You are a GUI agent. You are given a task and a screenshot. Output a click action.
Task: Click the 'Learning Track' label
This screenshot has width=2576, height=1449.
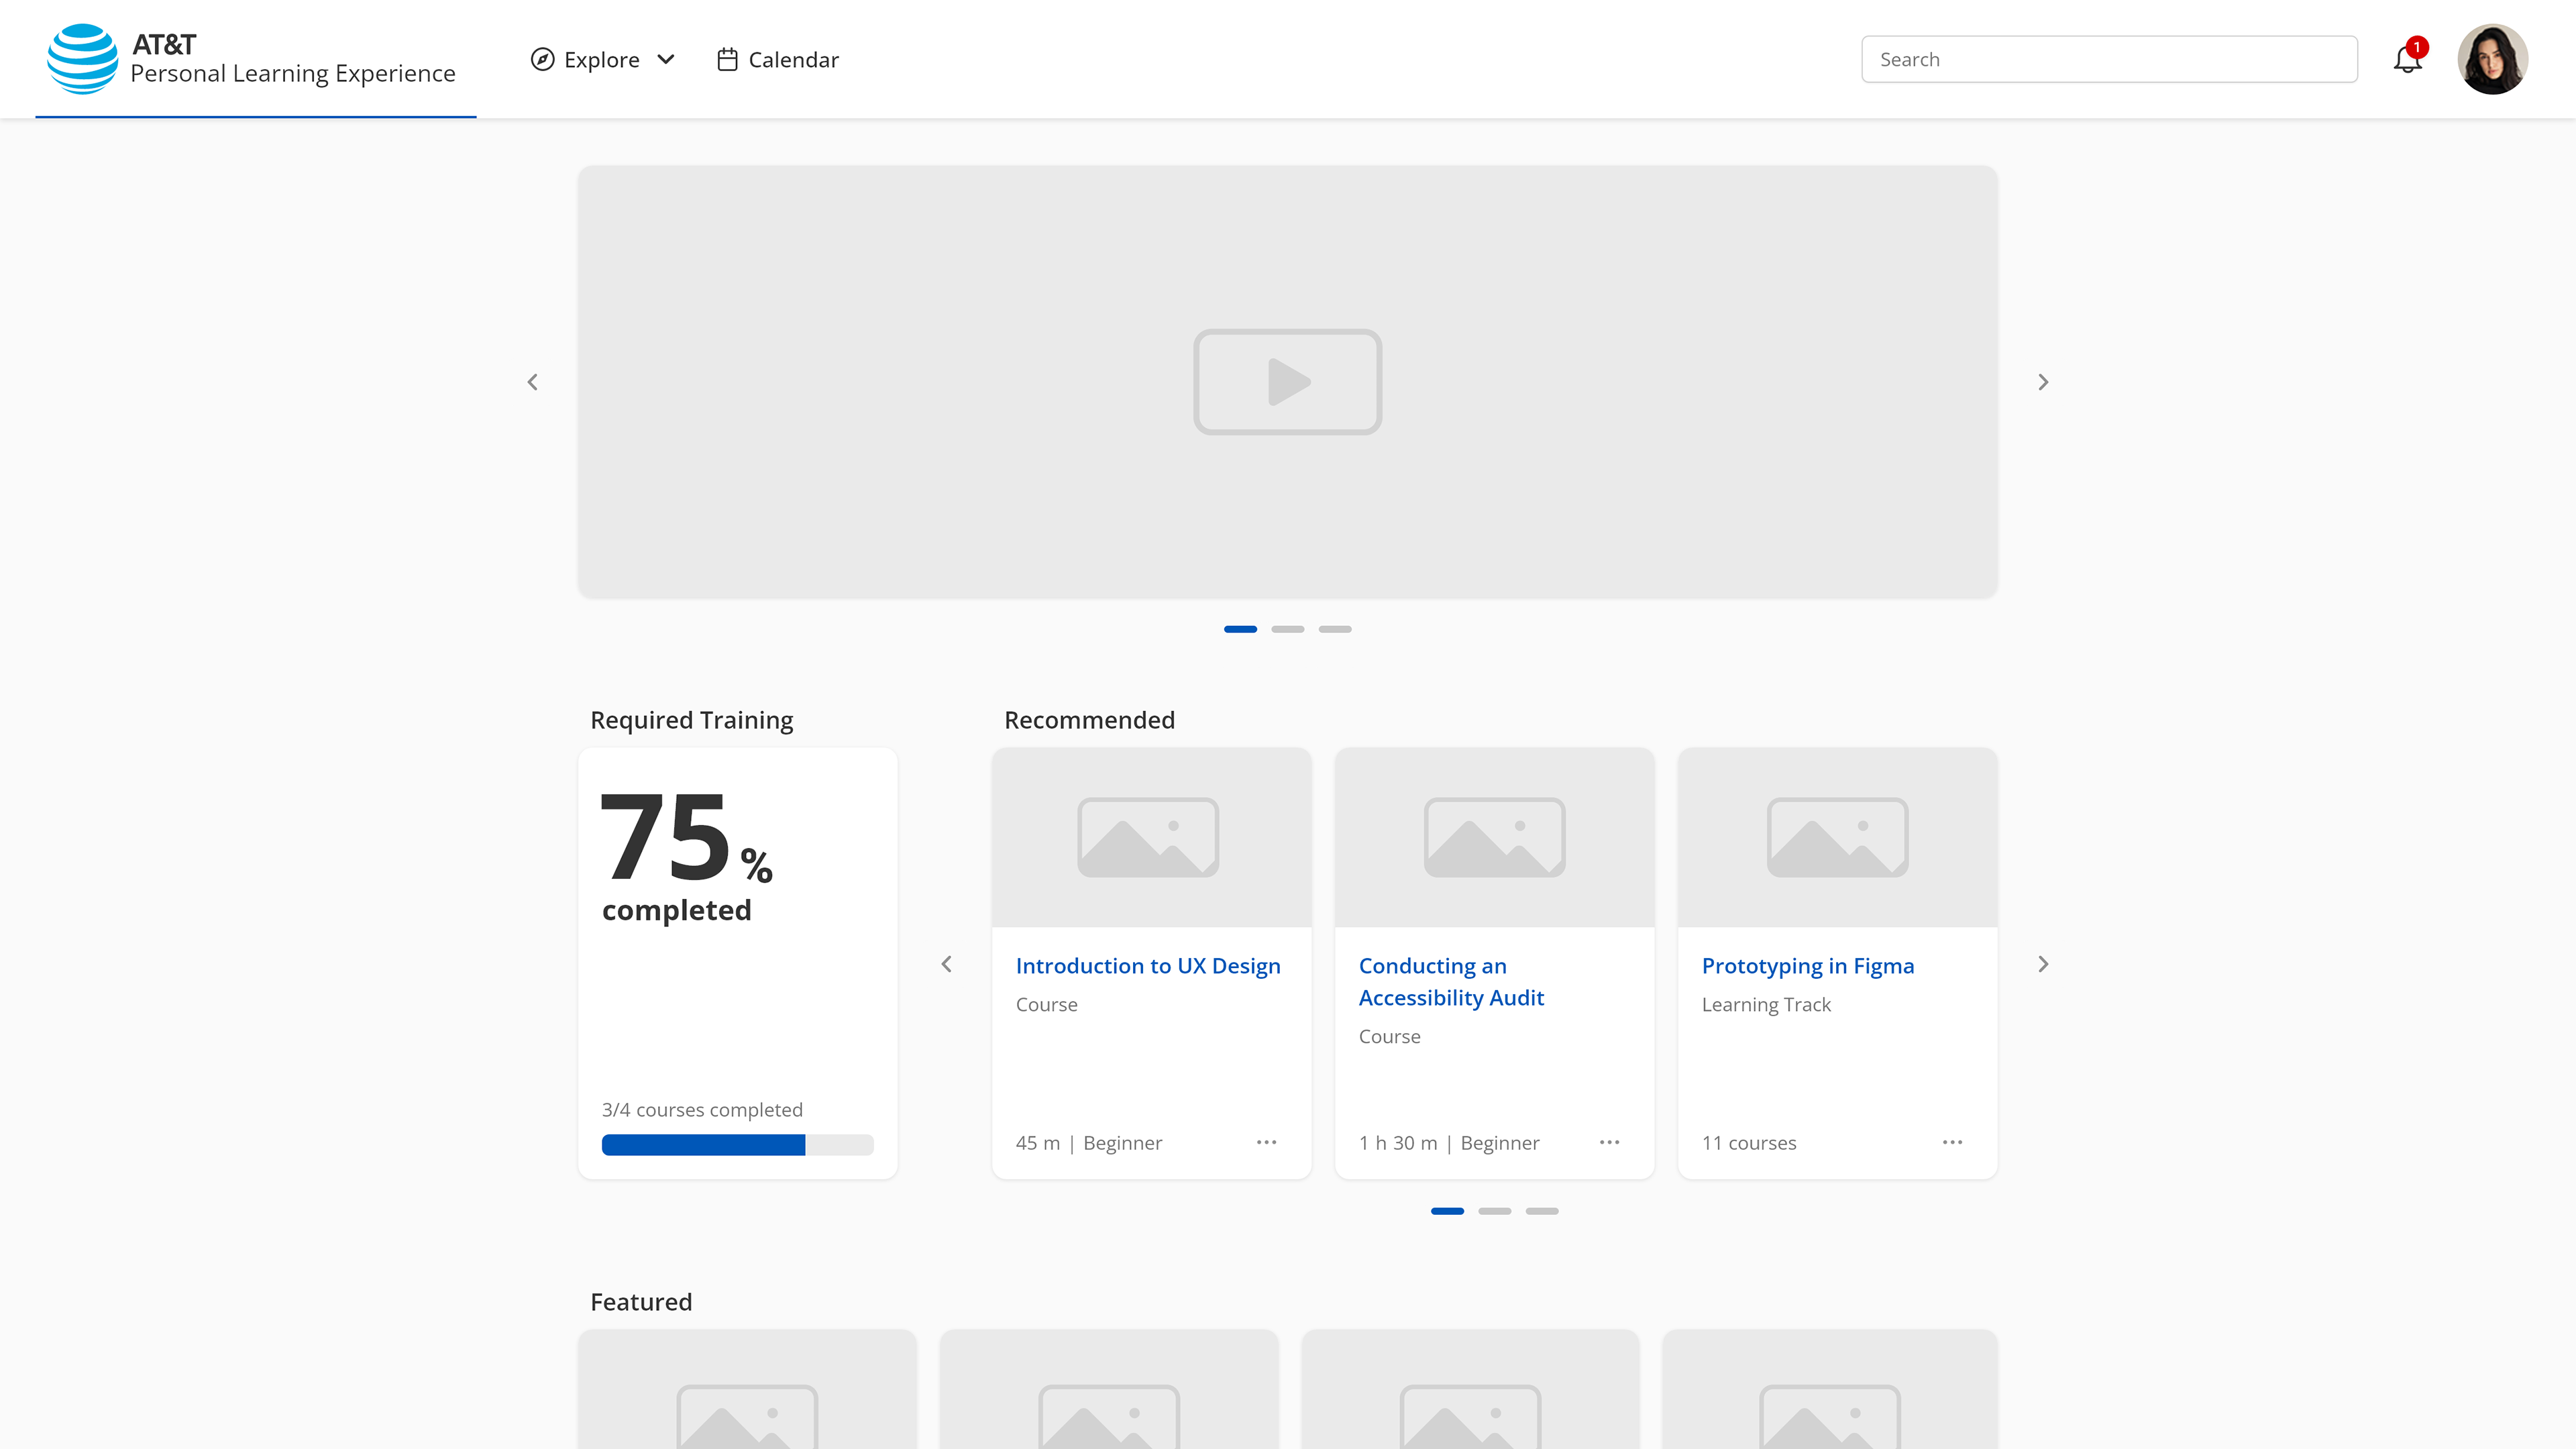click(x=1766, y=1005)
